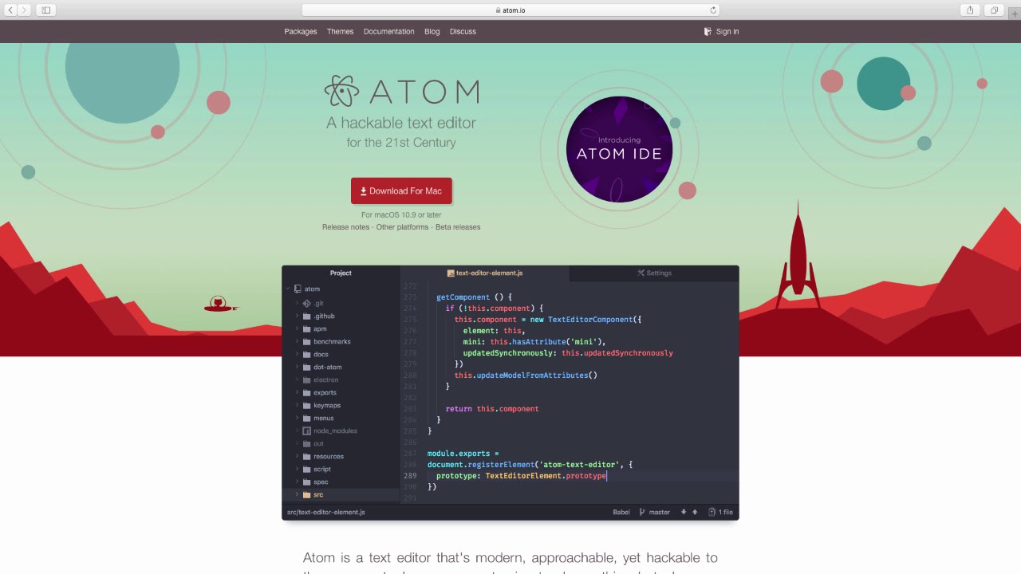1021x574 pixels.
Task: Expand the benchmarks folder chevron
Action: (297, 341)
